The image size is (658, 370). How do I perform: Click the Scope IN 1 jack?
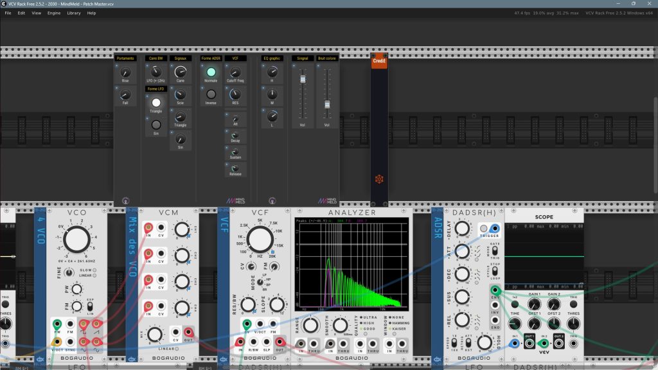coord(515,343)
